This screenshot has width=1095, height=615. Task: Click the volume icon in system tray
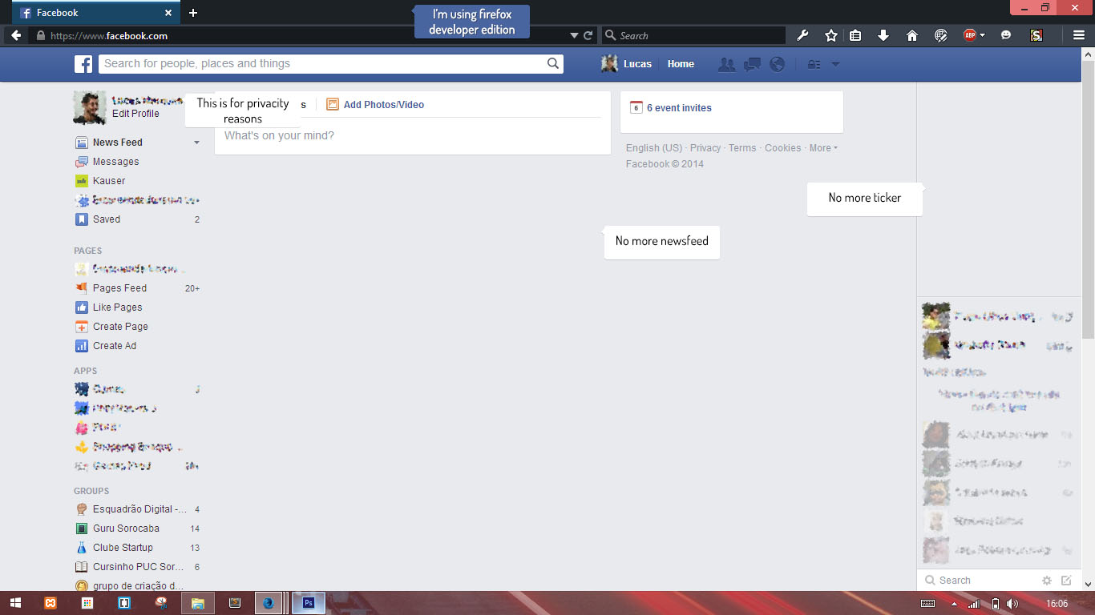1012,604
